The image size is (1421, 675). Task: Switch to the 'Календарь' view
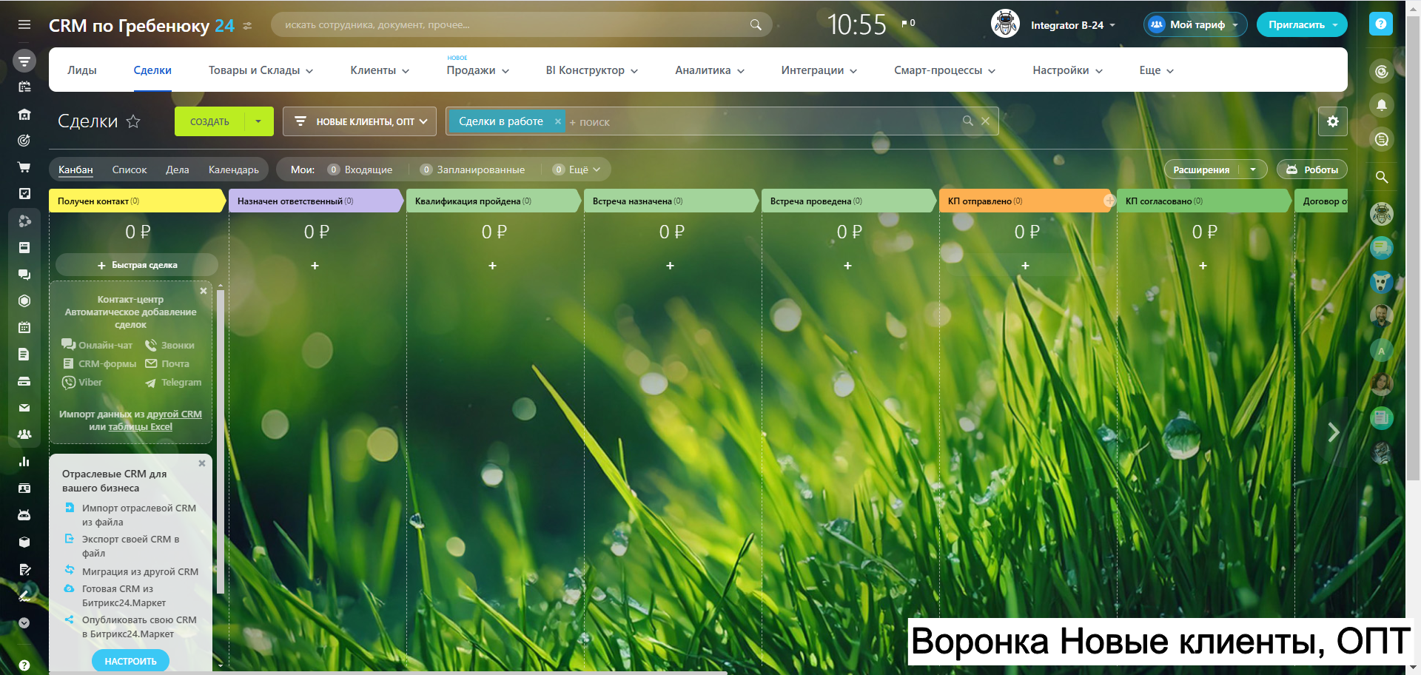(234, 169)
